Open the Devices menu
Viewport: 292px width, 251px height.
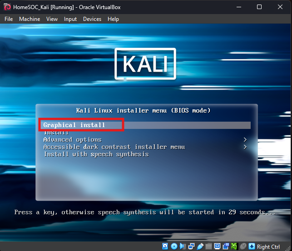point(92,19)
